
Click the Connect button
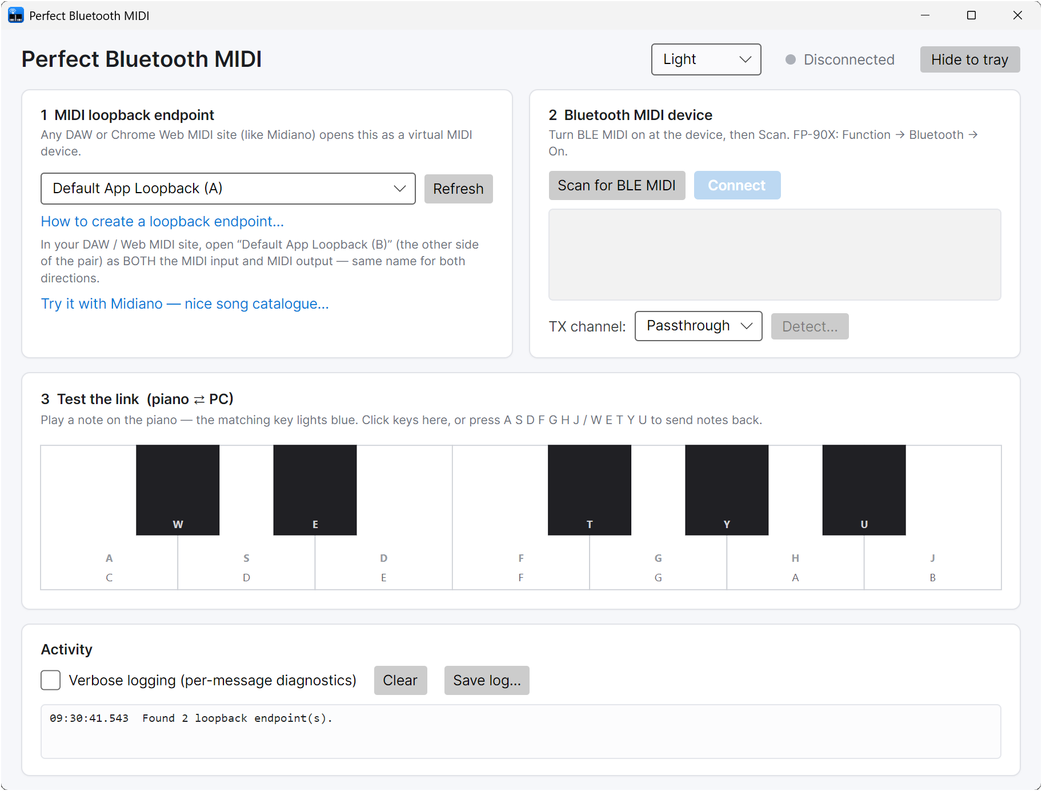(x=737, y=185)
